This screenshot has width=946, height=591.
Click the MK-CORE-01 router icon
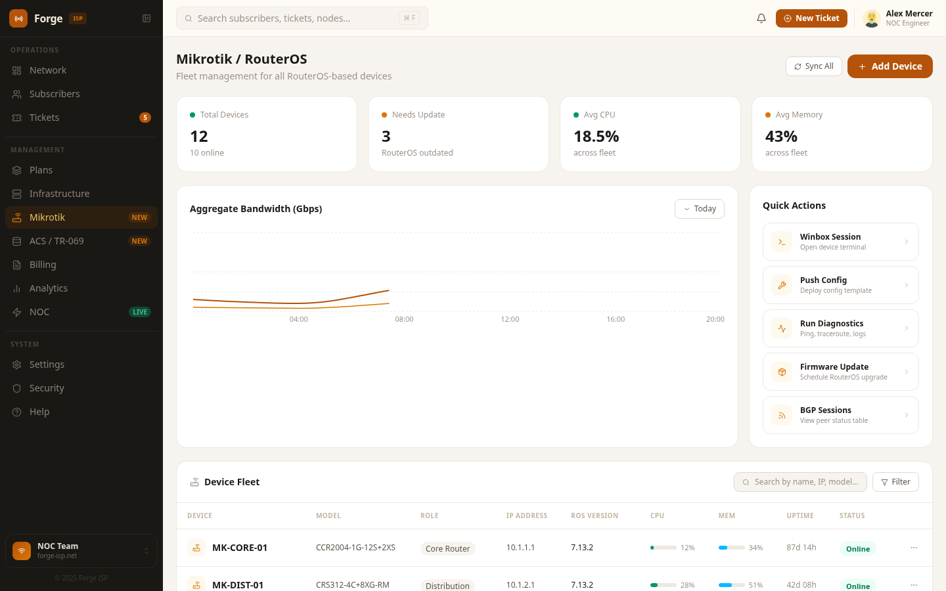[196, 548]
